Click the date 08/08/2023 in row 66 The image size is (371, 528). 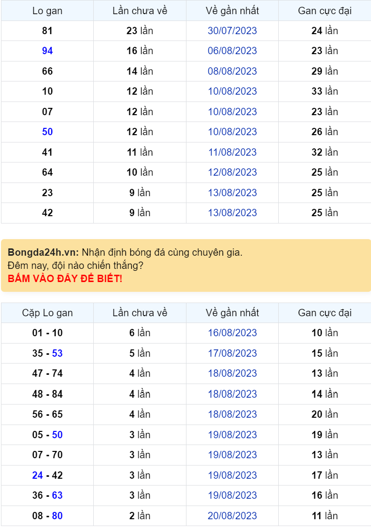(232, 71)
